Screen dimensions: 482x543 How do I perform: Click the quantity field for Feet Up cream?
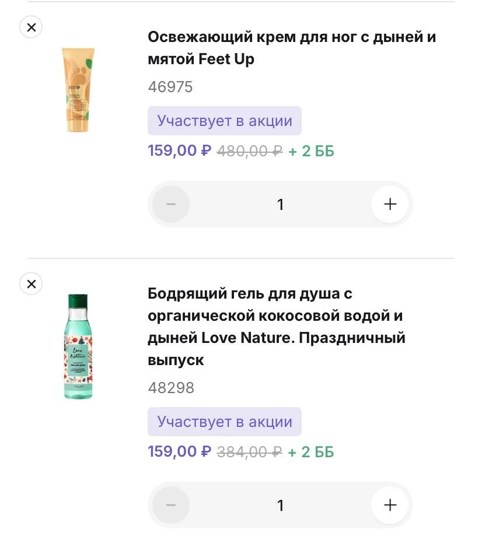[x=280, y=204]
